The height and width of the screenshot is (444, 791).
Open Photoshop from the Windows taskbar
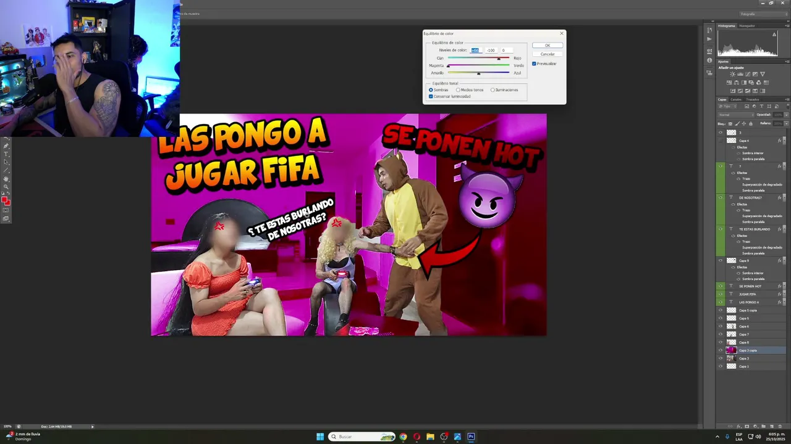tap(471, 437)
